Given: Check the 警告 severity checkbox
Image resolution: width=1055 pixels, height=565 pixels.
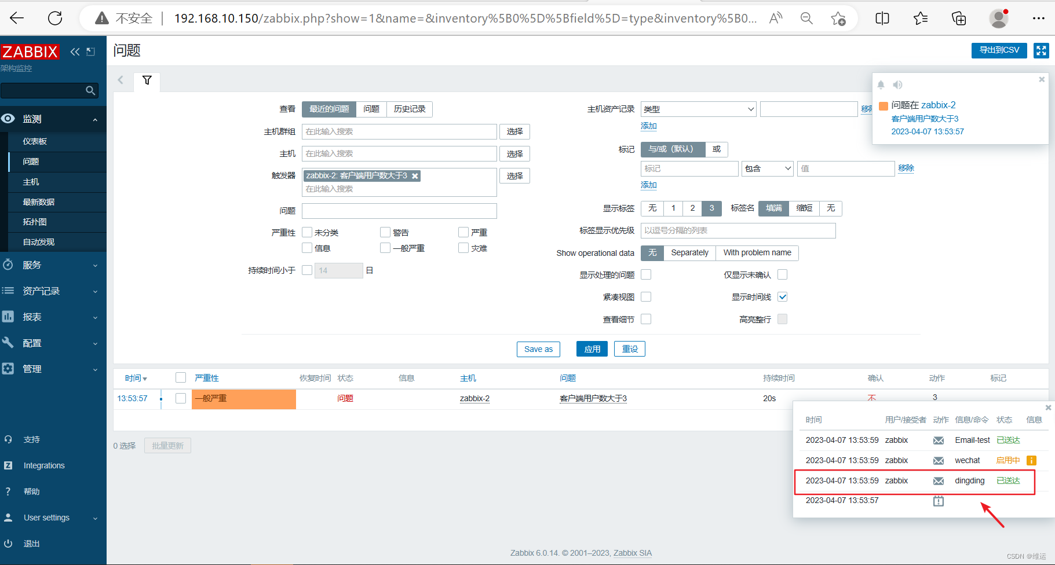Looking at the screenshot, I should point(385,232).
